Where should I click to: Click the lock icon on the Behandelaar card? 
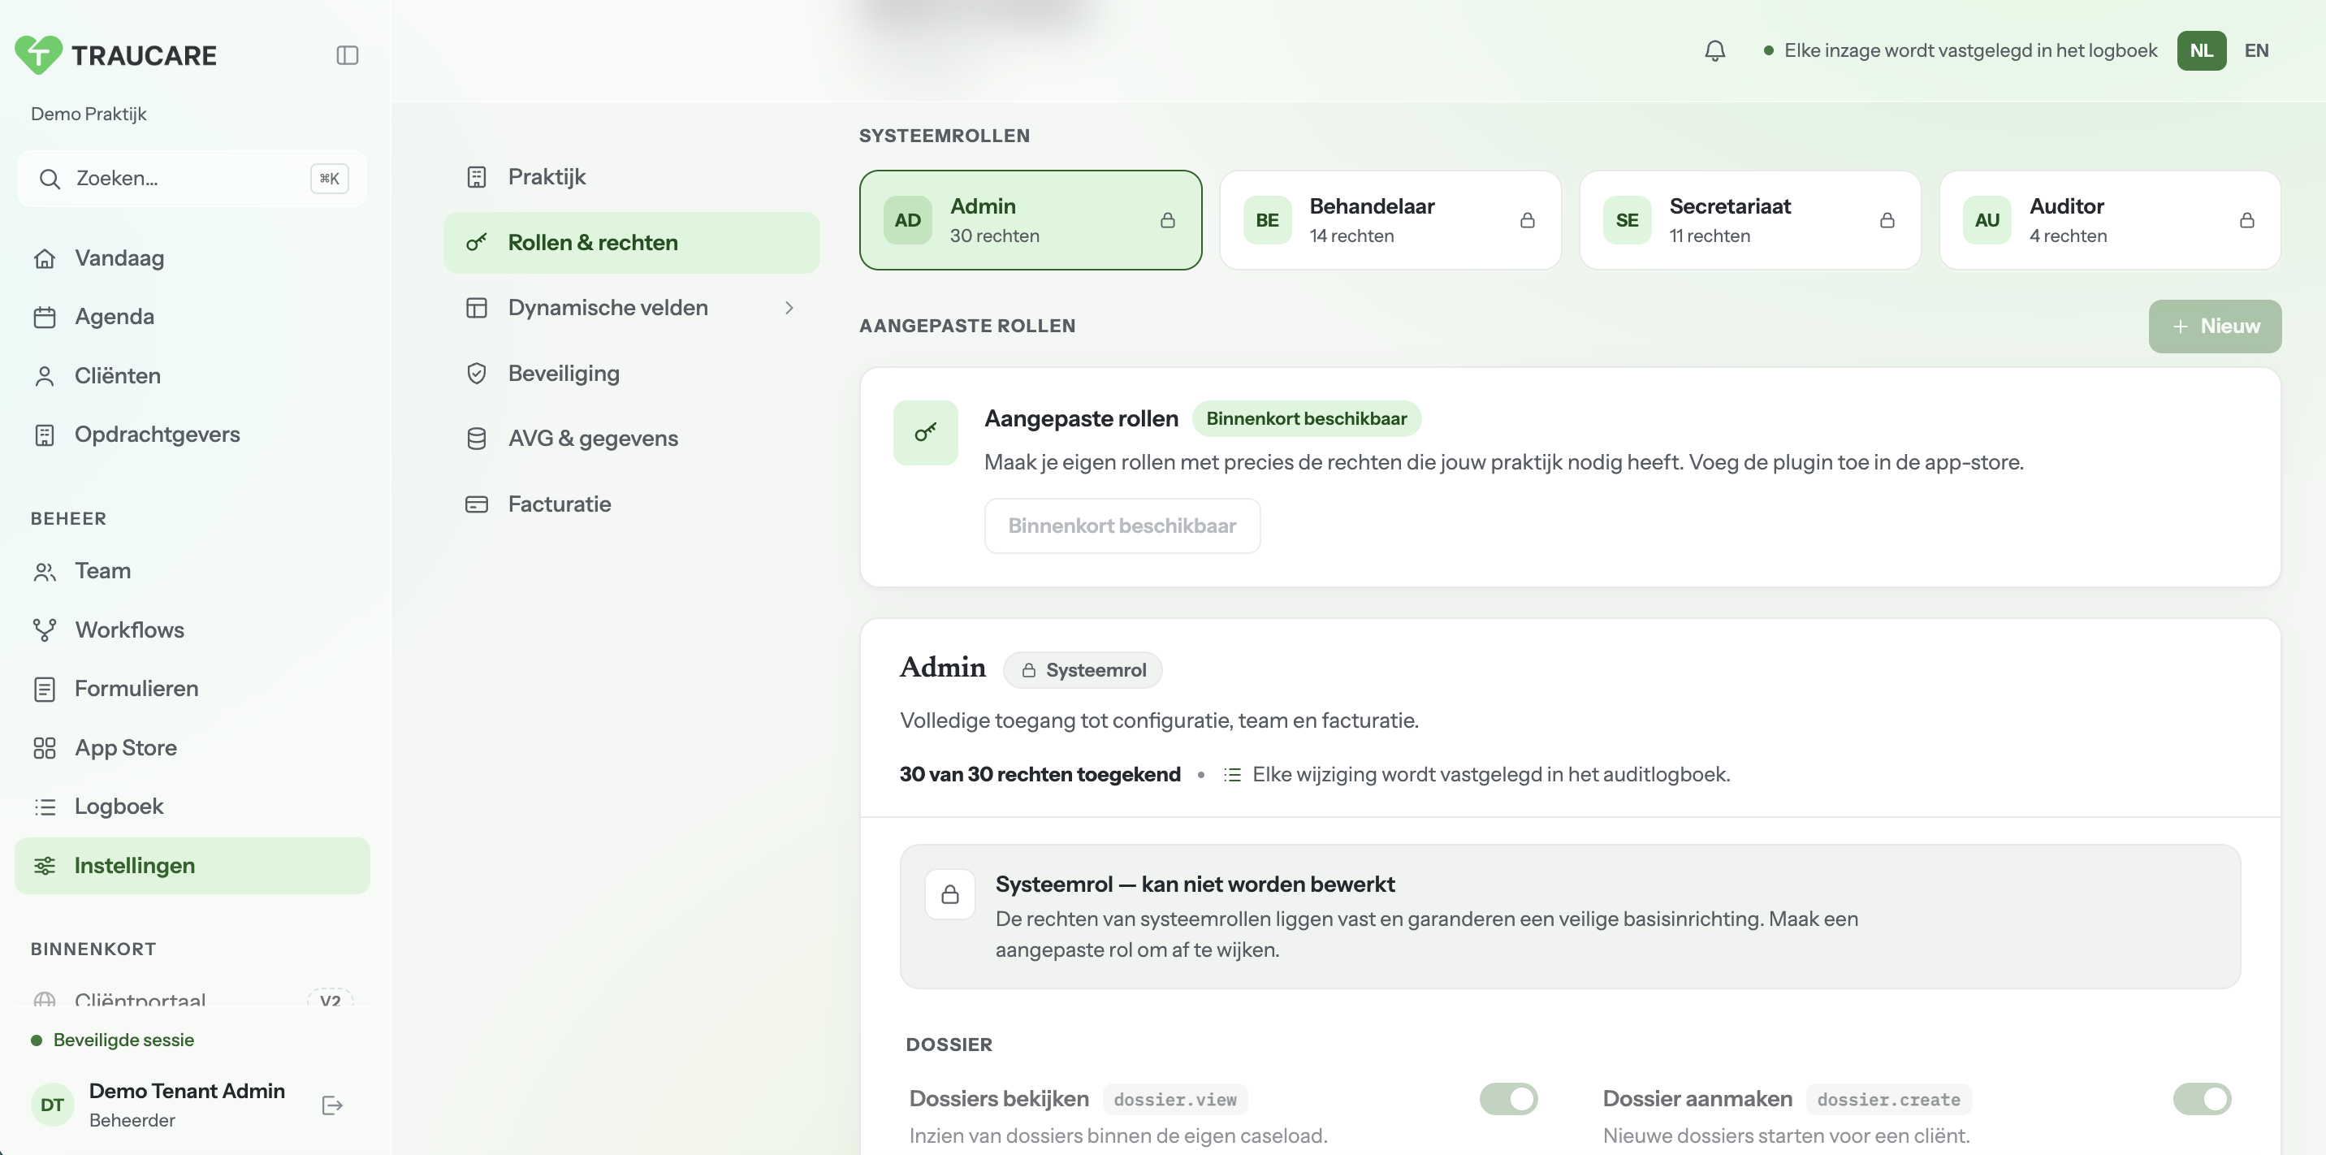point(1527,220)
